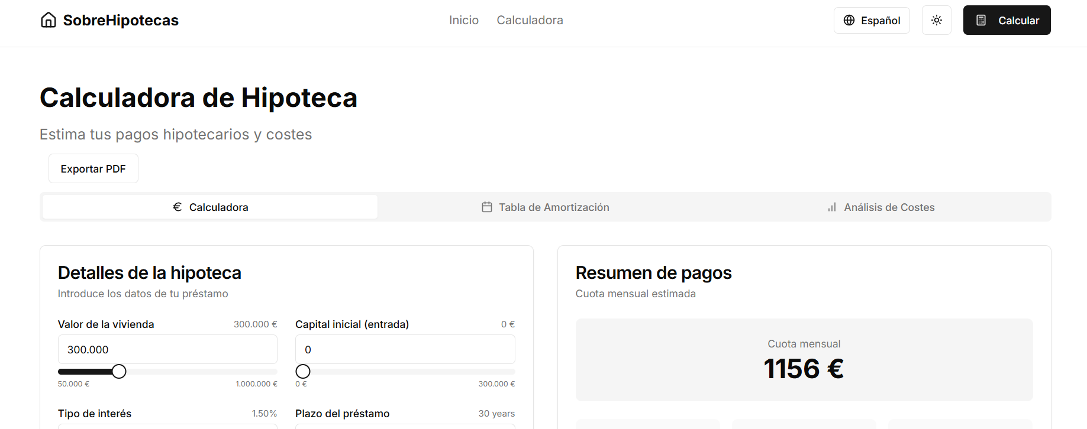Image resolution: width=1087 pixels, height=429 pixels.
Task: Open Calculadora from the top navigation
Action: 530,20
